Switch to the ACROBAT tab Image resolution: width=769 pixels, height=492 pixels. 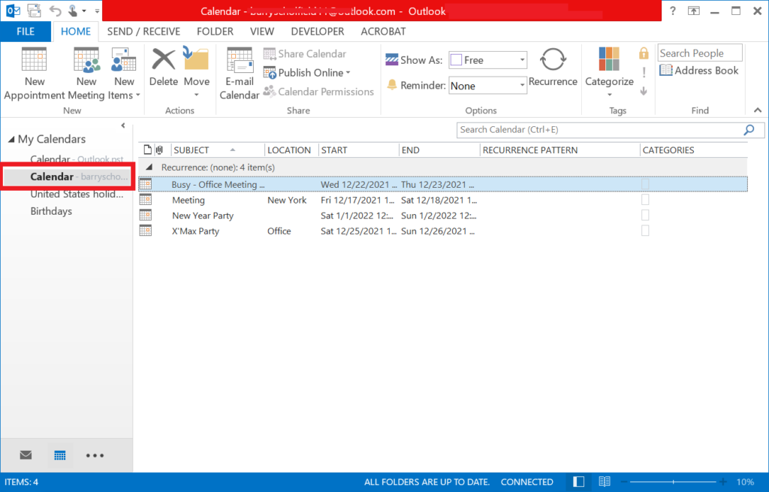[x=383, y=32]
